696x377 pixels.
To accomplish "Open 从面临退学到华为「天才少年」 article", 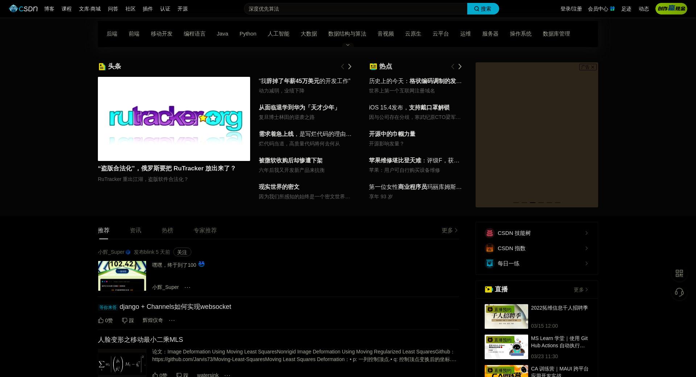I will click(x=299, y=108).
